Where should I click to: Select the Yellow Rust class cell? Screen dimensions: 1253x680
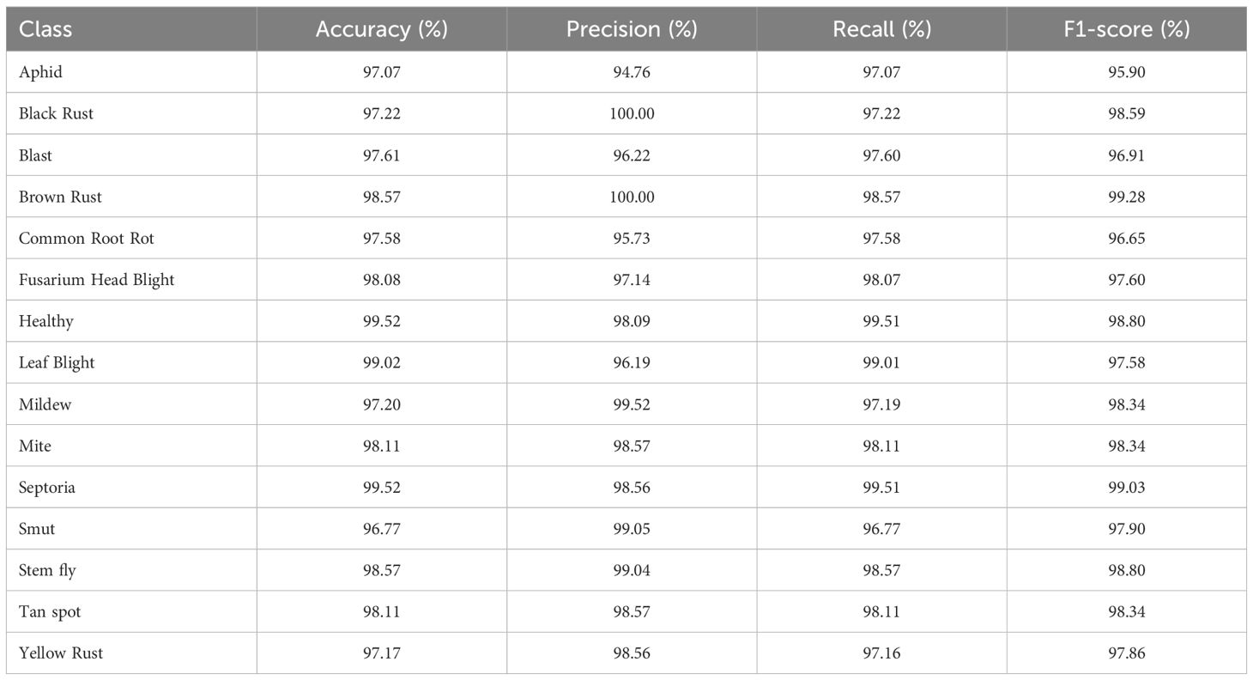tap(61, 653)
